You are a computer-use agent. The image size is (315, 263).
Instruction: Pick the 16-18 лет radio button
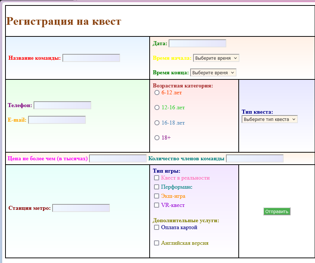[157, 123]
